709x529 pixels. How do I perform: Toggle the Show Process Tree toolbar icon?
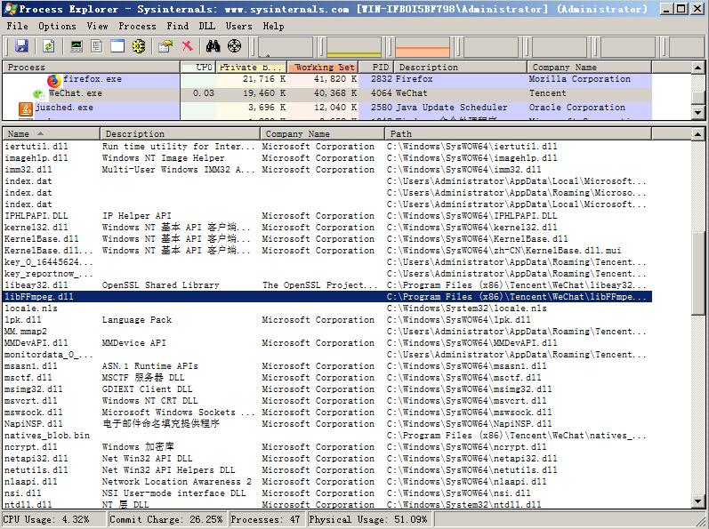coord(97,46)
